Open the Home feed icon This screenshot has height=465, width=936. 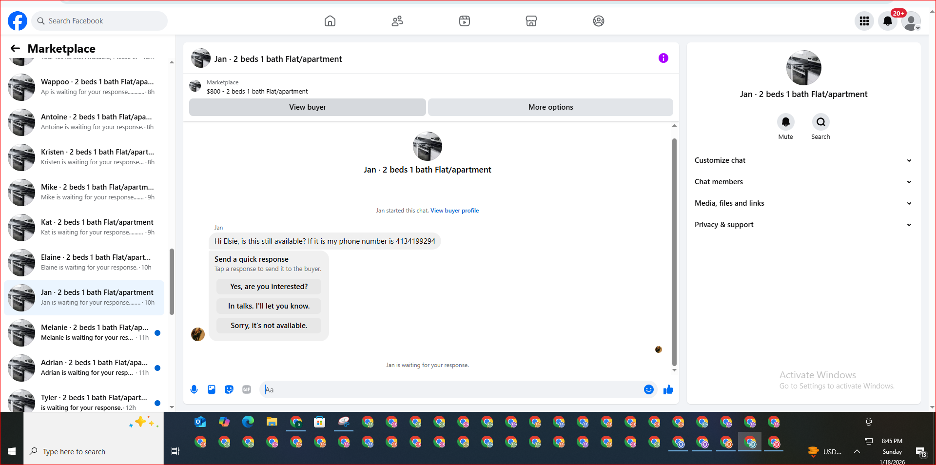click(330, 21)
